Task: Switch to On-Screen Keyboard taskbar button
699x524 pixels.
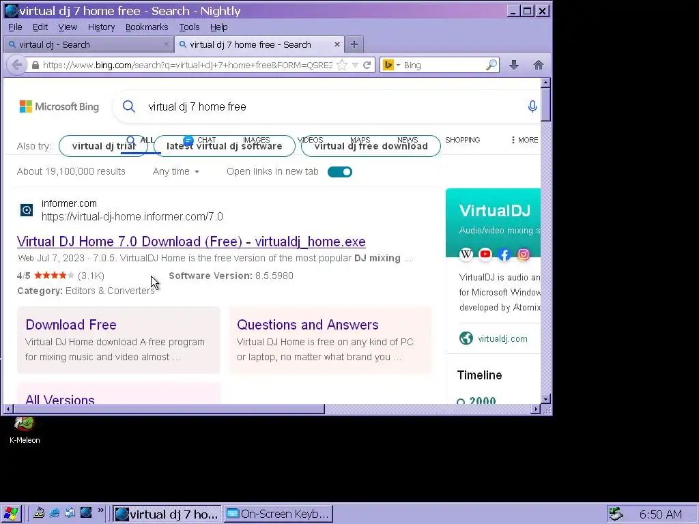Action: pos(279,514)
